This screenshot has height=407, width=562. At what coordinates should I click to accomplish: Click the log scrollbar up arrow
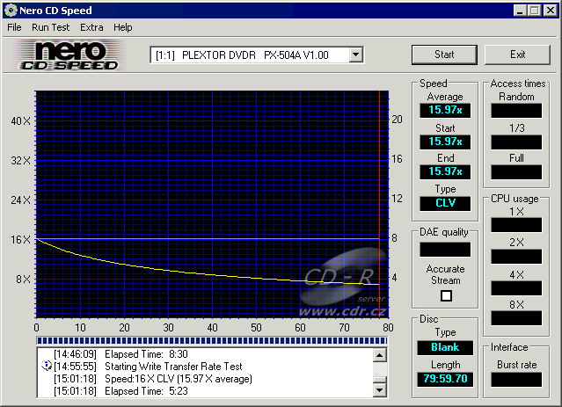(x=380, y=355)
